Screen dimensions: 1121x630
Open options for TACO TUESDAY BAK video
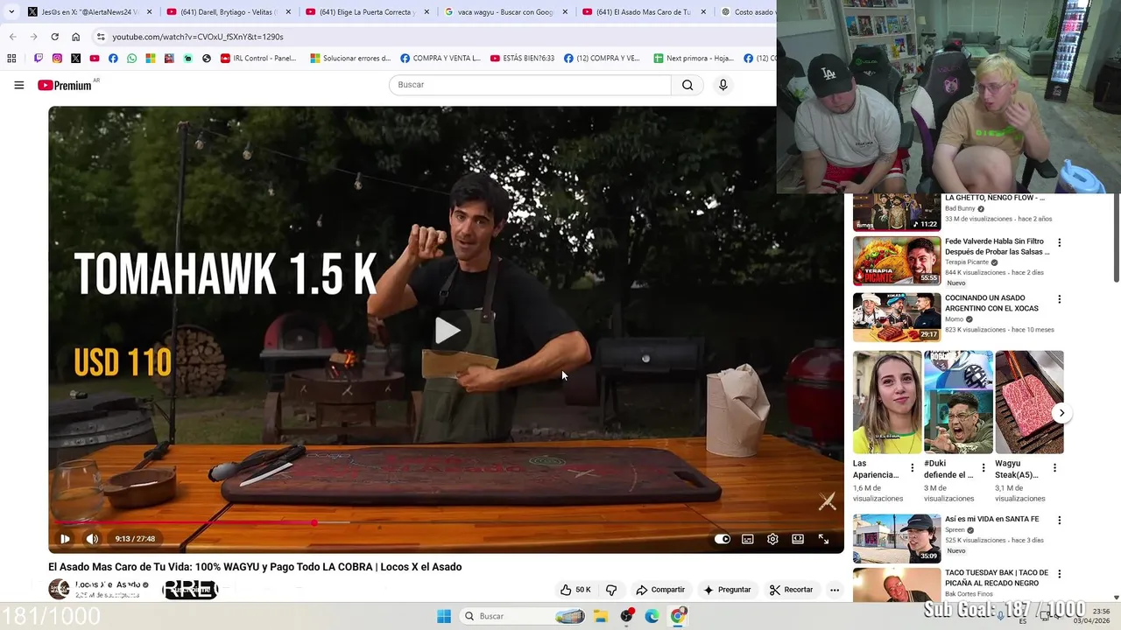[x=1059, y=574]
